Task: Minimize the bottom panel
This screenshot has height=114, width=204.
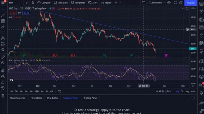Action: [x=187, y=98]
